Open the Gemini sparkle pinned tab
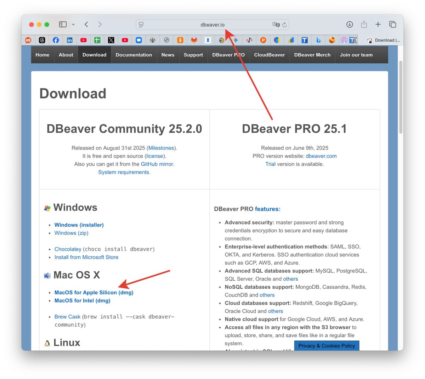This screenshot has width=425, height=379. [236, 40]
